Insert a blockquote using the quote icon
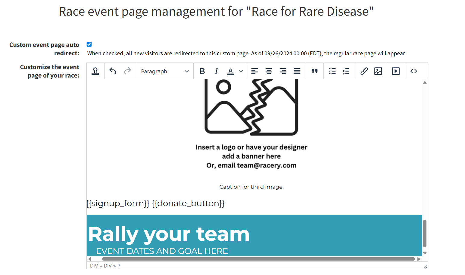Viewport: 465px width, 275px height. (314, 71)
